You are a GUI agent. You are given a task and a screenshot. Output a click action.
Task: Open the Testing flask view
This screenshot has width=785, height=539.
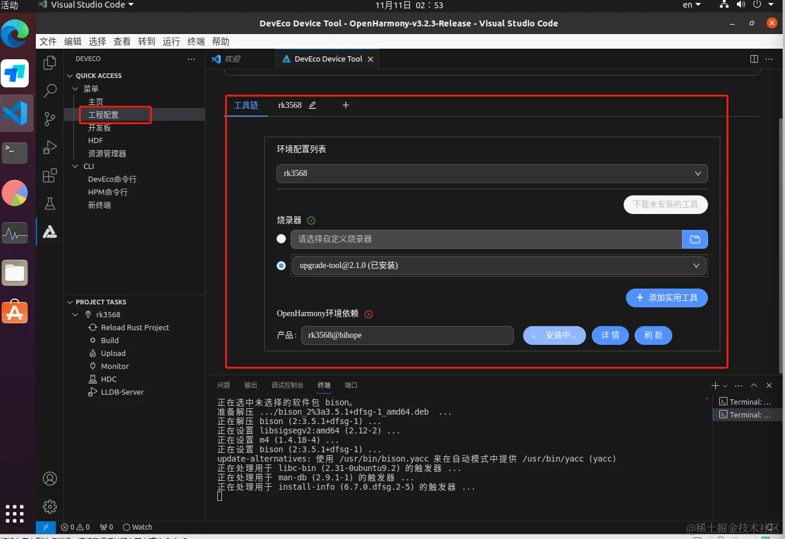(50, 204)
